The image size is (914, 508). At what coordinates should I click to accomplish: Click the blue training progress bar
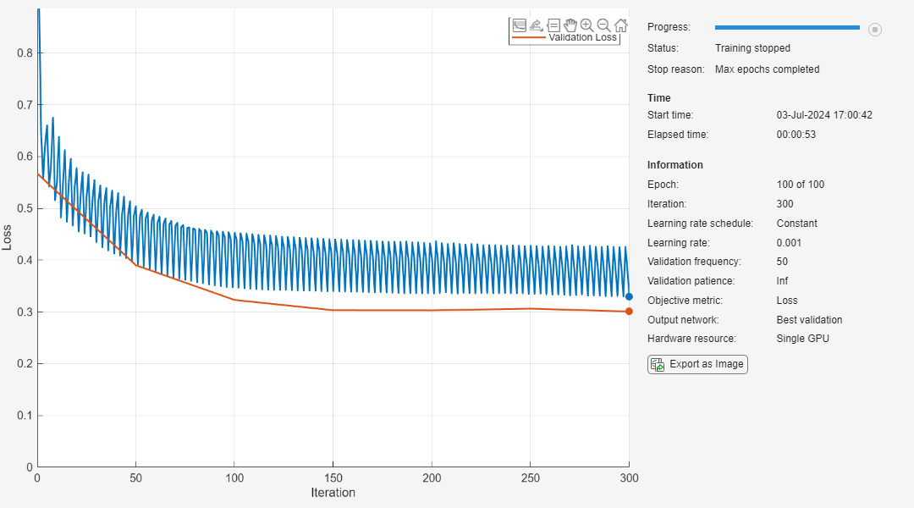tap(787, 28)
